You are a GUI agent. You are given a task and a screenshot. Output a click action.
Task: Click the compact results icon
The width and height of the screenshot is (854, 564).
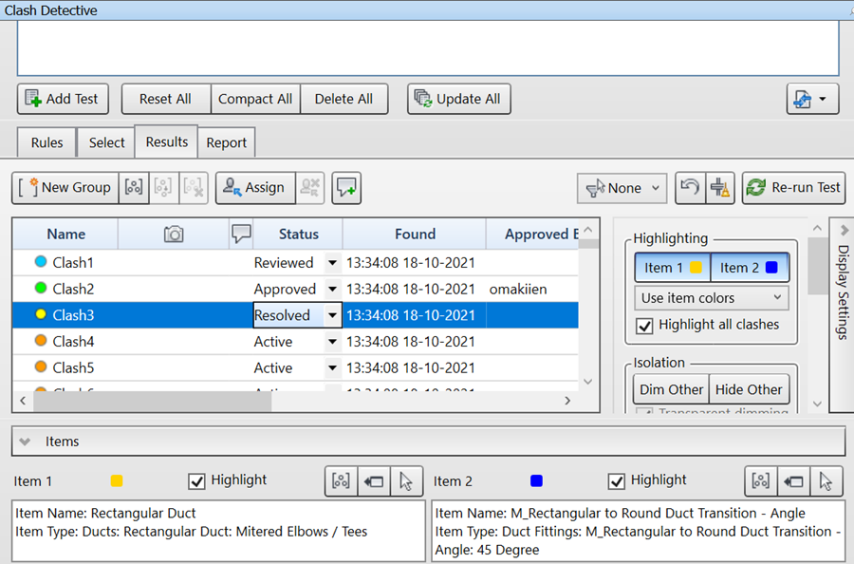720,187
